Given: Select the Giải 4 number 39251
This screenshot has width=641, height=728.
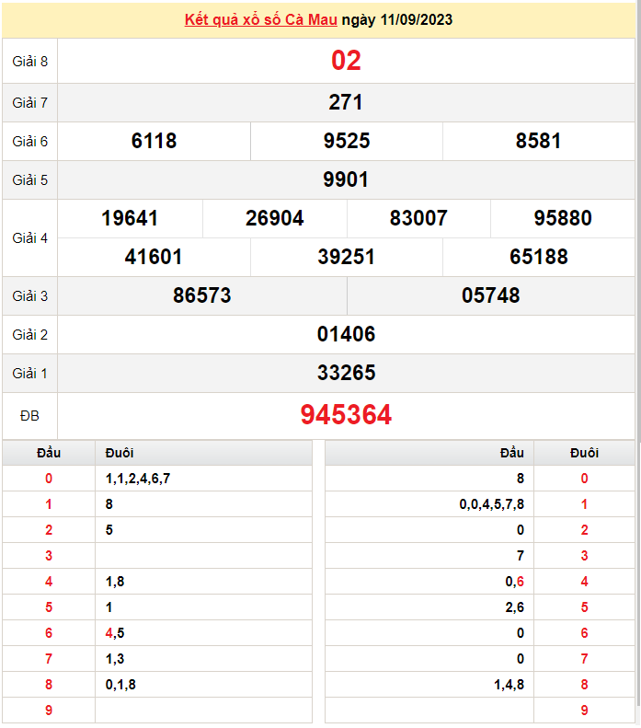Looking at the screenshot, I should point(347,257).
